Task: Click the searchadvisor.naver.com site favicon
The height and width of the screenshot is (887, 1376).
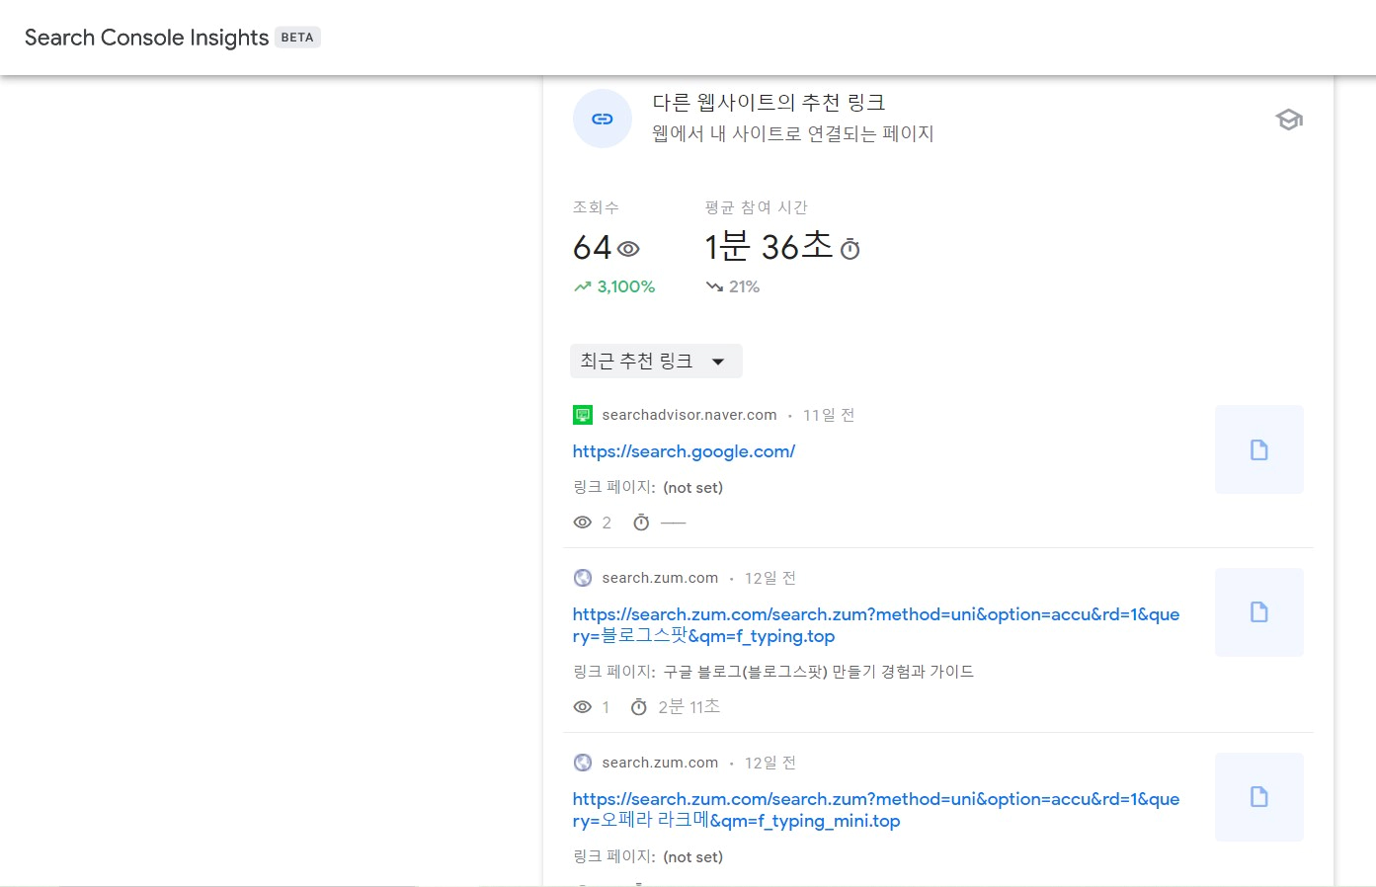Action: (582, 415)
